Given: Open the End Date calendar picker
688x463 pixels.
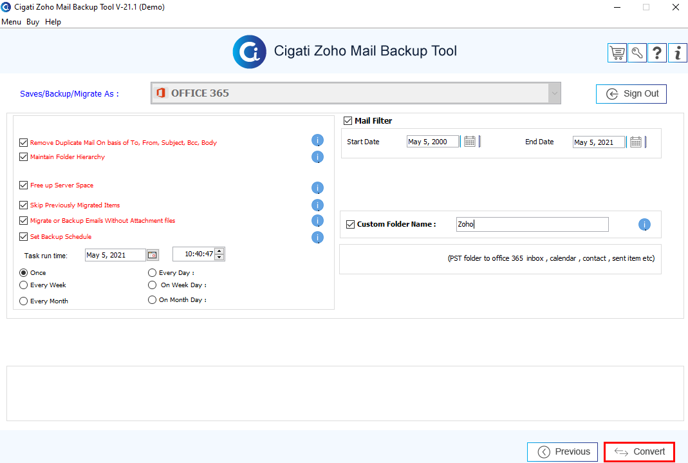Looking at the screenshot, I should 635,142.
